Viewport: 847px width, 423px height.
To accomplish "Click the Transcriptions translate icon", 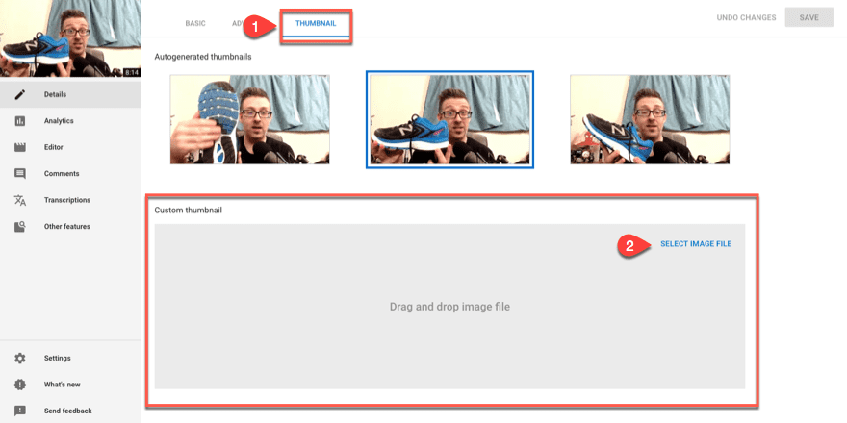I will (20, 200).
